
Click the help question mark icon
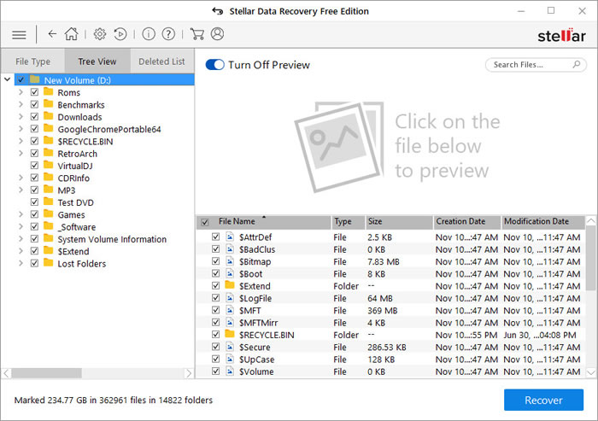[168, 35]
